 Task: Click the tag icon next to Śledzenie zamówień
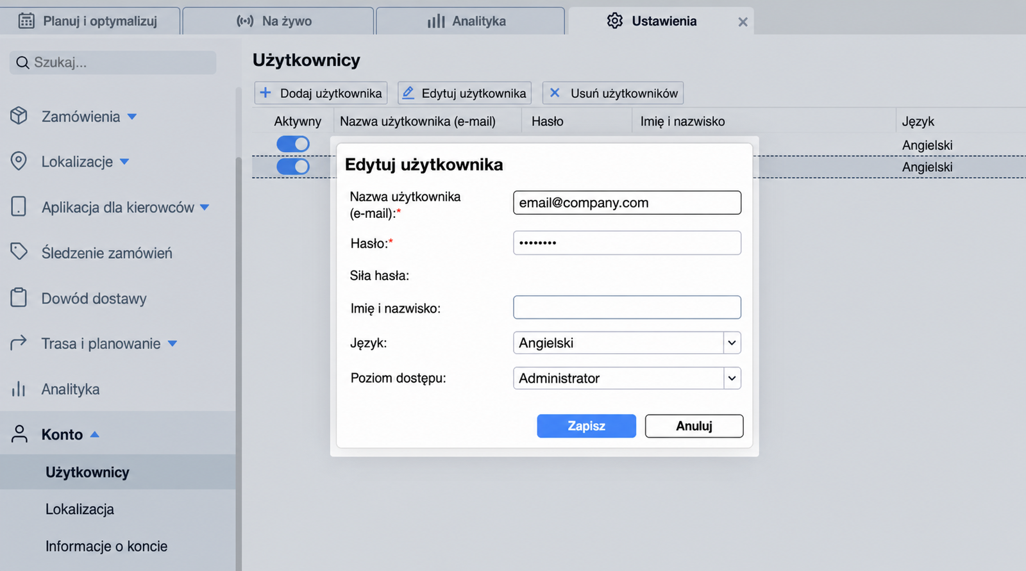[19, 251]
